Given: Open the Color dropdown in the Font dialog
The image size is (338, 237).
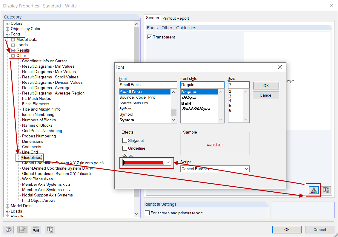Looking at the screenshot, I should point(168,163).
